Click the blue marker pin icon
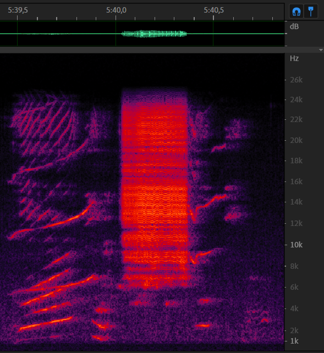This screenshot has width=324, height=353. click(311, 11)
